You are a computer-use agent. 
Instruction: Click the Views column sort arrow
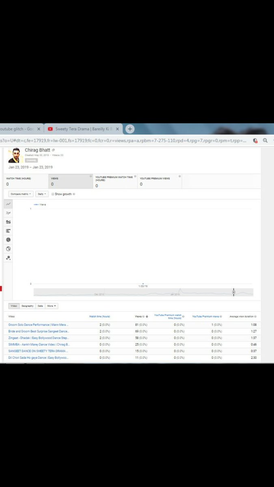coord(147,316)
